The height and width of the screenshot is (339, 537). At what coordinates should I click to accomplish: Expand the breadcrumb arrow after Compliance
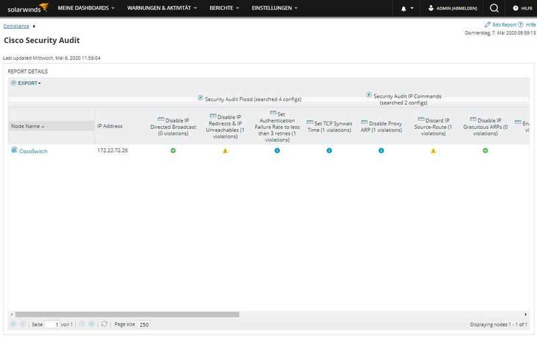click(34, 26)
